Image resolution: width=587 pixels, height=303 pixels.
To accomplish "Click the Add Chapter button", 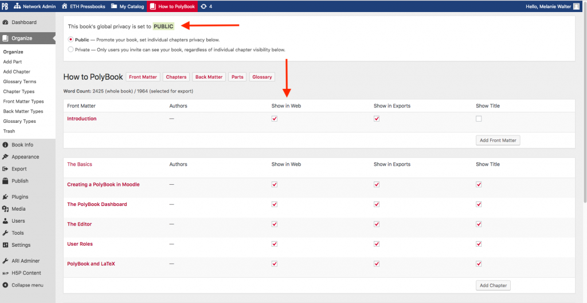I will coord(493,285).
